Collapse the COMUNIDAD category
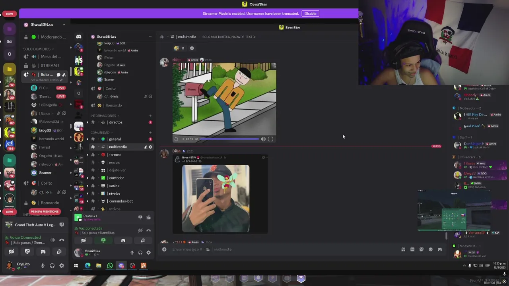Image resolution: width=509 pixels, height=286 pixels. click(101, 133)
